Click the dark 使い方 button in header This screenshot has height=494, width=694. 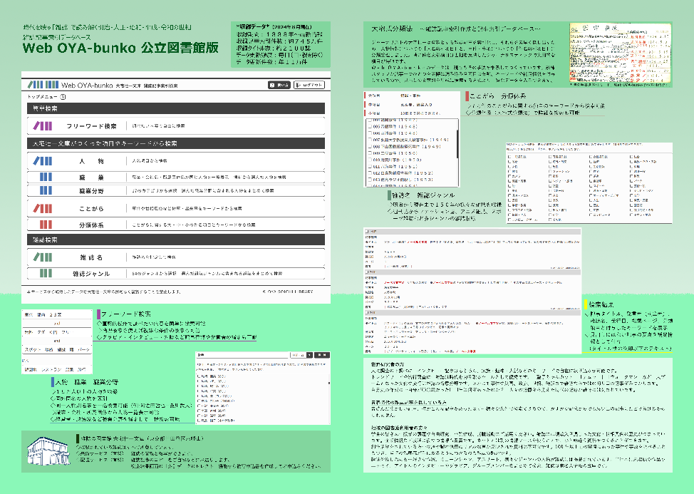(x=279, y=85)
